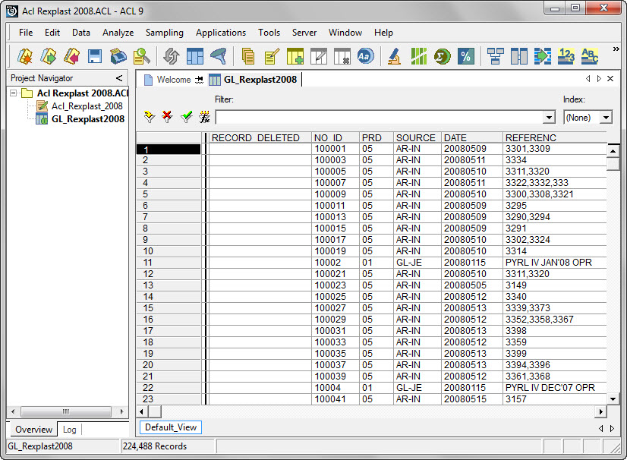Open the Sampling menu

pyautogui.click(x=165, y=33)
